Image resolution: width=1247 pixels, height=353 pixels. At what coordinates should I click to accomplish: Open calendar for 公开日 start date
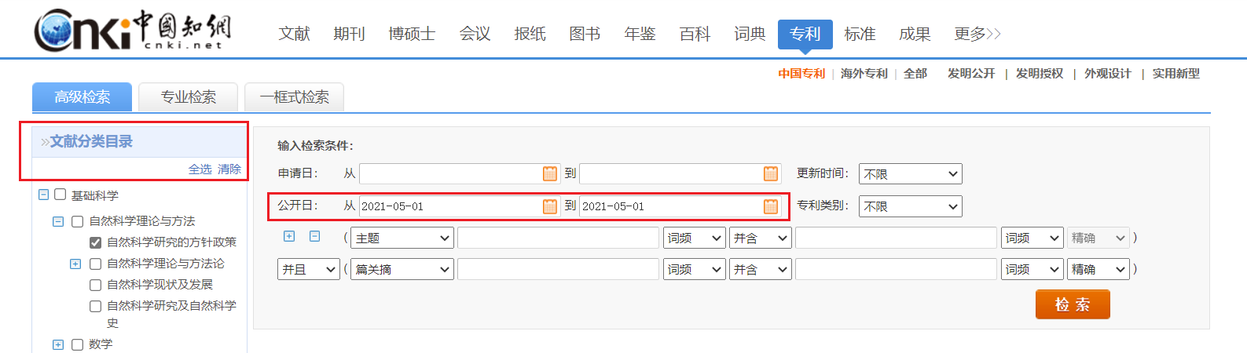(550, 206)
